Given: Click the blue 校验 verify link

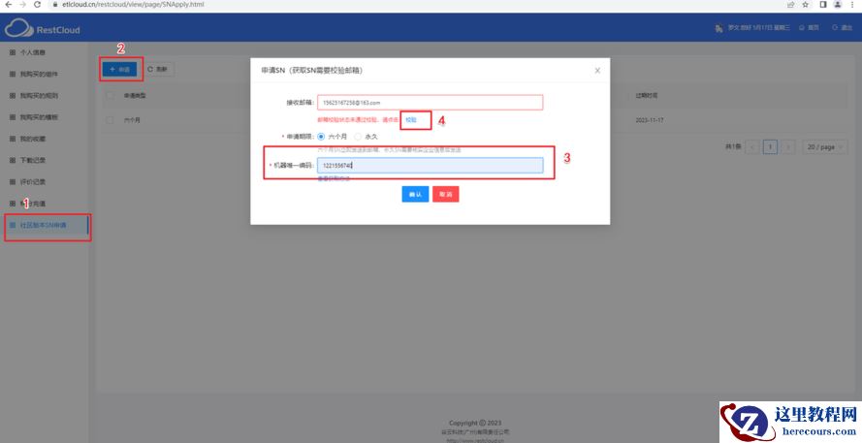Looking at the screenshot, I should click(411, 120).
